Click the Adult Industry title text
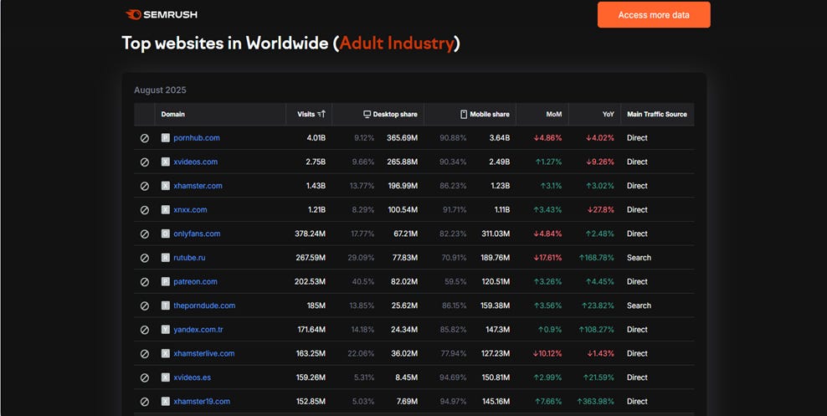Viewport: 827px width, 416px height. pyautogui.click(x=397, y=43)
